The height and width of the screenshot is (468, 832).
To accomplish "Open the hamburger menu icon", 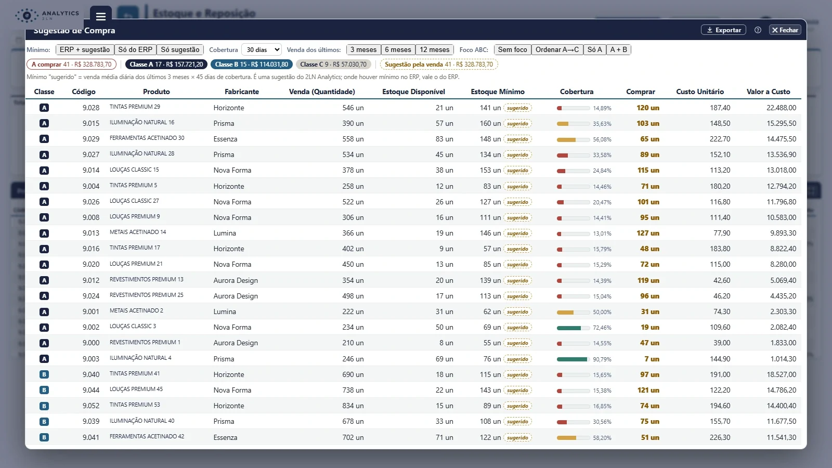I will (x=101, y=16).
